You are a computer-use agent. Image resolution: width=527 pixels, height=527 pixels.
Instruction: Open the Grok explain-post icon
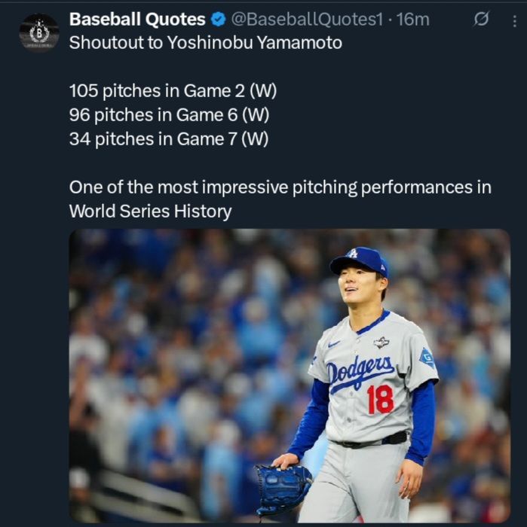click(x=480, y=20)
